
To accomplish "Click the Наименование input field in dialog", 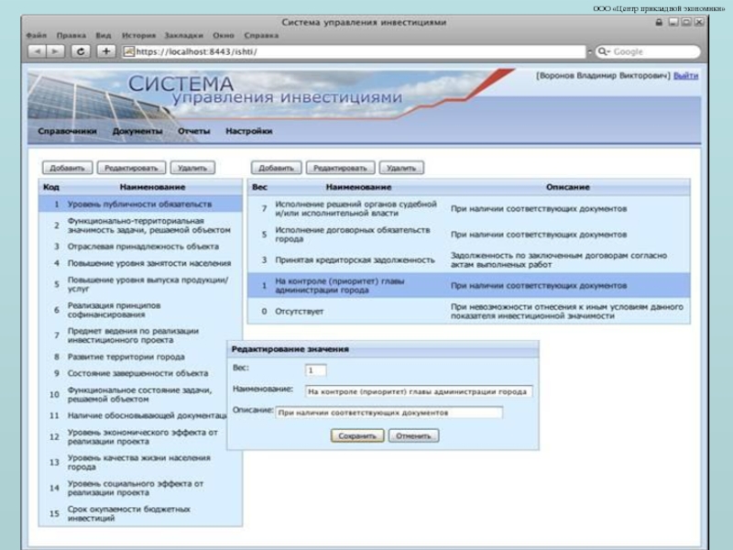I will 419,392.
